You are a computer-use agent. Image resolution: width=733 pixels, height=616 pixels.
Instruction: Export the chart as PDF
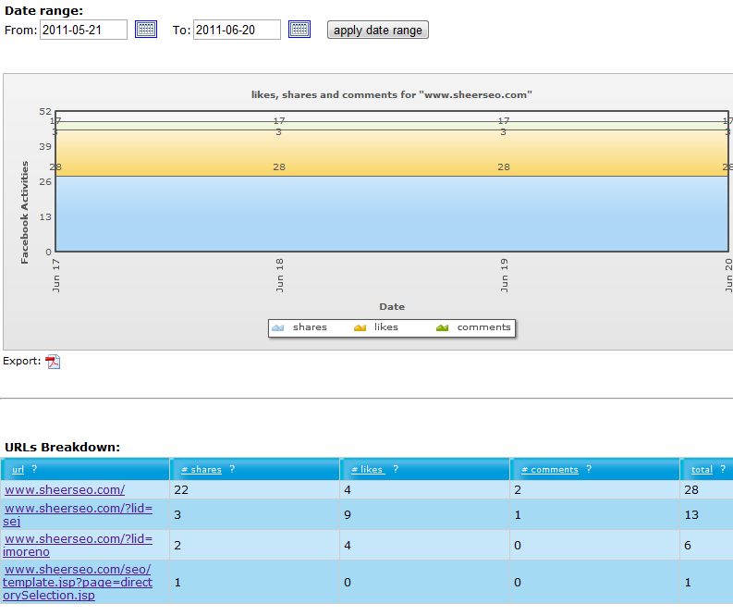(53, 362)
